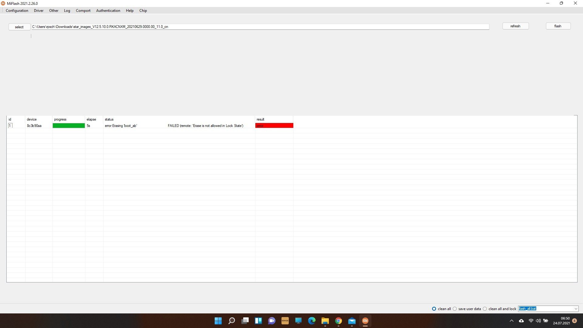Click the refresh button
The image size is (583, 328).
515,26
